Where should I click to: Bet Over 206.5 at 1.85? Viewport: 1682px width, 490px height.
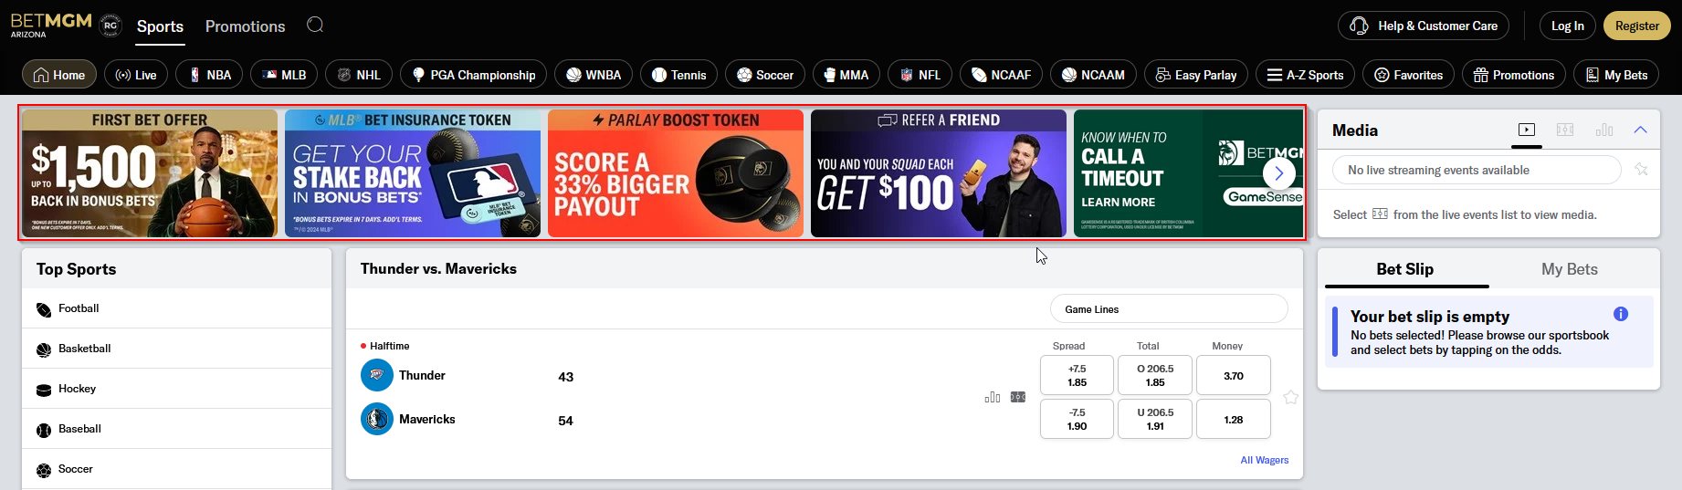[x=1155, y=375]
